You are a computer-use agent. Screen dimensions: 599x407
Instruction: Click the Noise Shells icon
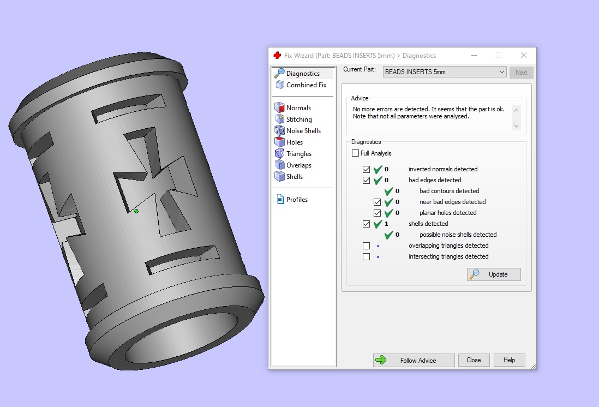pyautogui.click(x=280, y=131)
